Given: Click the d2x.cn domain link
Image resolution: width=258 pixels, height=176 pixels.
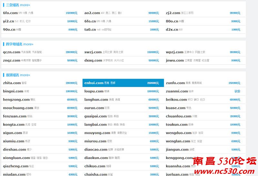Looking at the screenshot, I should tap(172, 30).
